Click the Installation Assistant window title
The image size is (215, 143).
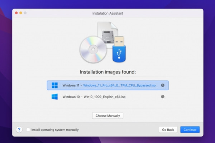click(x=107, y=13)
